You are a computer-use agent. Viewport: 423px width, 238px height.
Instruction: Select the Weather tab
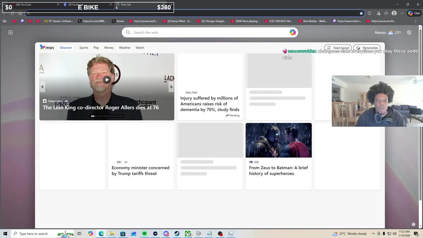click(125, 48)
